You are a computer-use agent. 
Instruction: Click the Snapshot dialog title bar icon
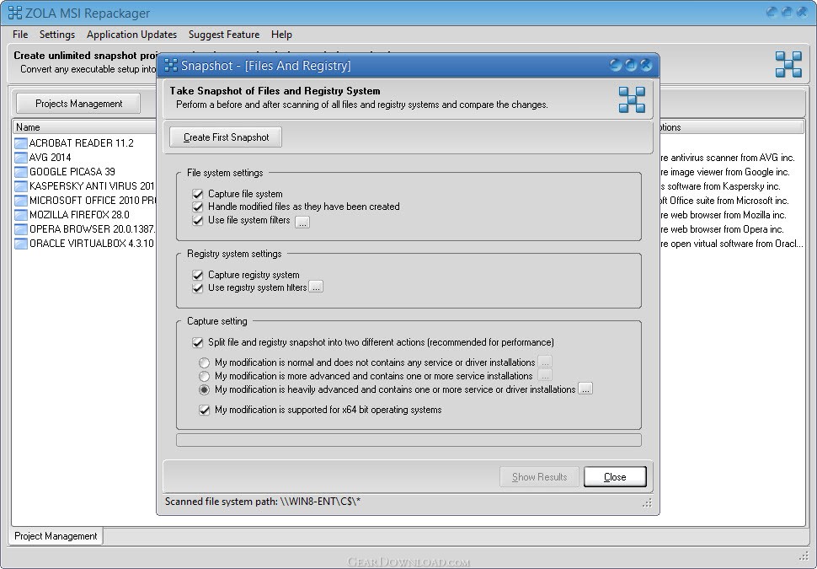(171, 65)
